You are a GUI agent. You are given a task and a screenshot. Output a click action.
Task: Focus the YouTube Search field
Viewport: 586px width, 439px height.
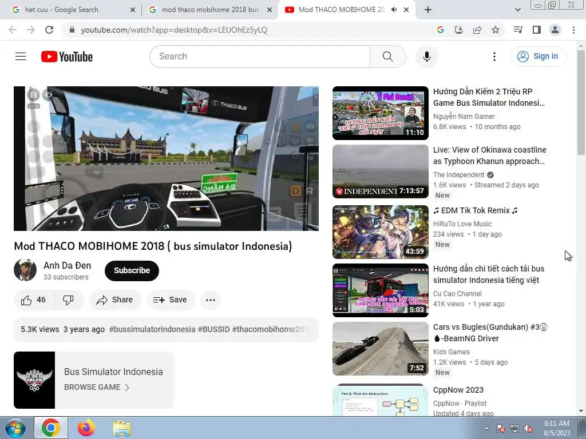click(260, 57)
